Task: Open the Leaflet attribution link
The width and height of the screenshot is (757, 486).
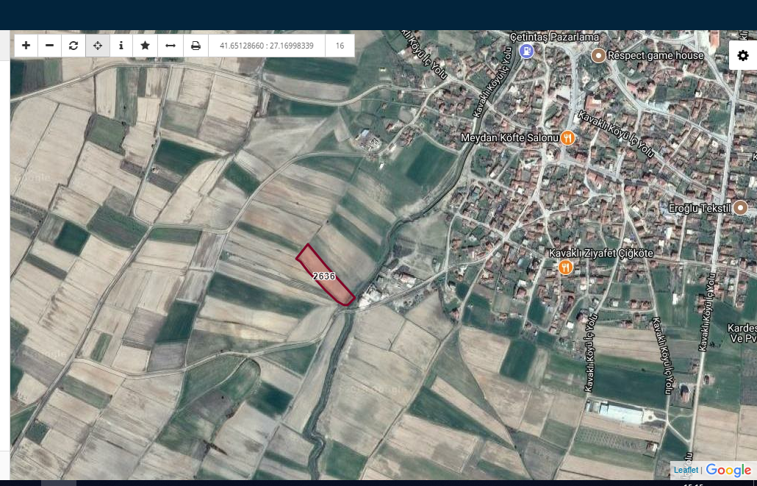Action: (x=686, y=470)
